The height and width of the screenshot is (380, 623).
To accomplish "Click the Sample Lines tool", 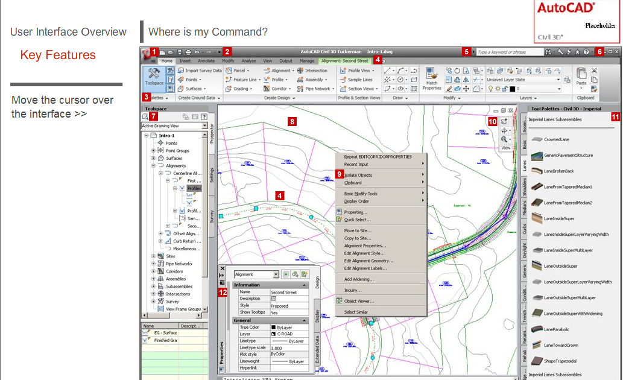I will pos(356,80).
